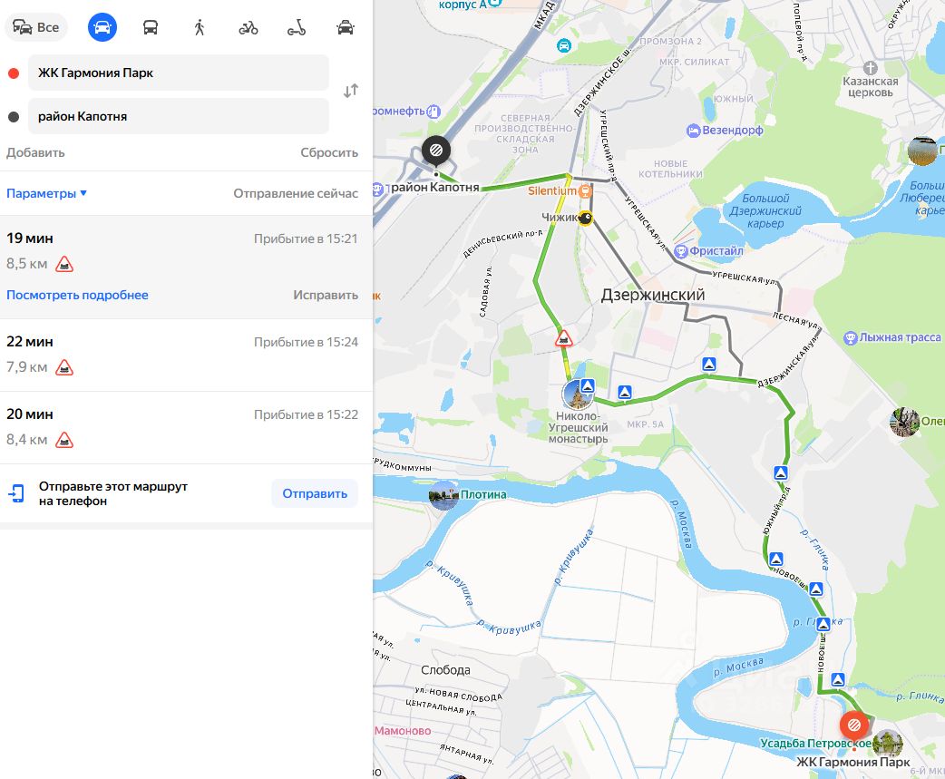Switch to public transport bus mode

[x=151, y=27]
